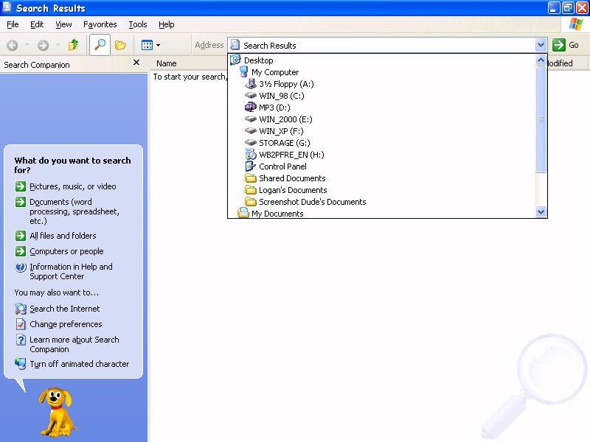Open the Help menu

point(167,24)
